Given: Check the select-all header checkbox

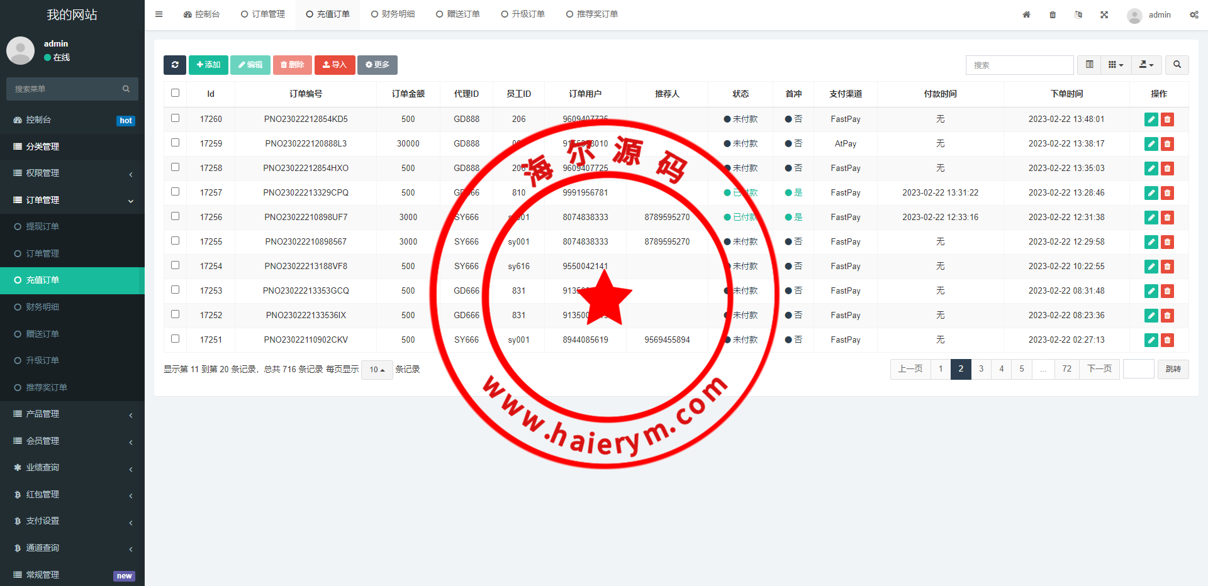Looking at the screenshot, I should pyautogui.click(x=176, y=93).
